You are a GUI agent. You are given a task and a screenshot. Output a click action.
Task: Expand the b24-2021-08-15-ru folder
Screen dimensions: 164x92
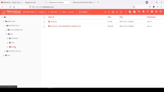5,51
